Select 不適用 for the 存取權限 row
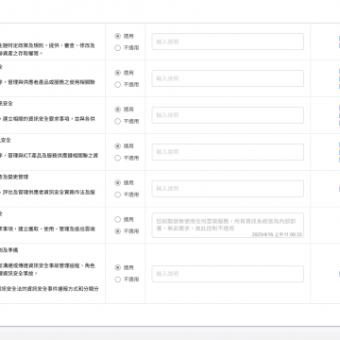 click(118, 48)
